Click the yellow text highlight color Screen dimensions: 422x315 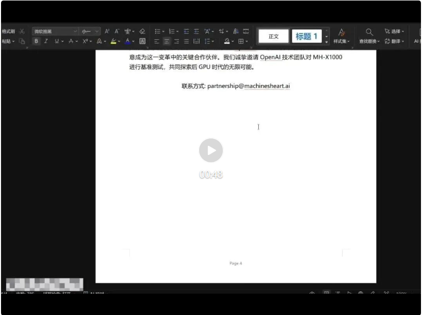[x=114, y=41]
